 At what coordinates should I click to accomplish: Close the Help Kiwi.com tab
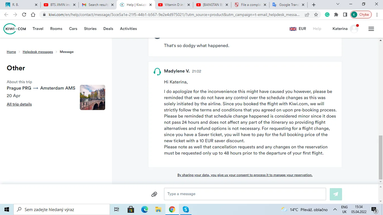[150, 5]
